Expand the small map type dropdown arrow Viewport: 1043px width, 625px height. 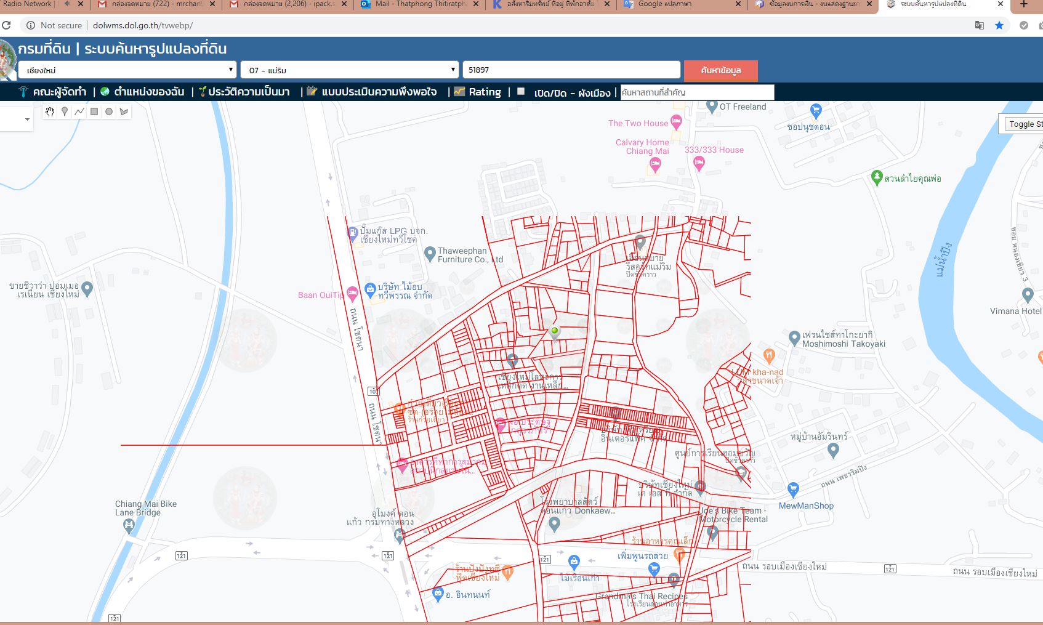(27, 119)
